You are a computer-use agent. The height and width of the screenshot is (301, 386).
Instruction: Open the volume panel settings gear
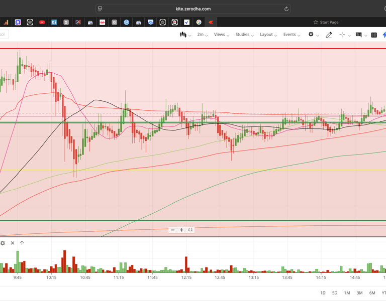tap(3, 243)
